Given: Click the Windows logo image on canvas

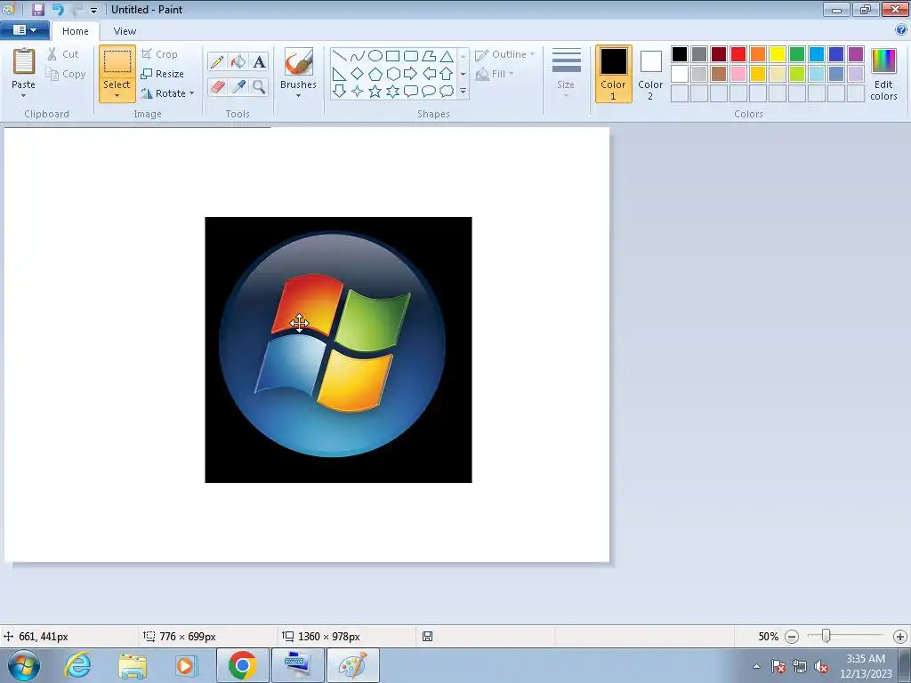Looking at the screenshot, I should point(338,350).
